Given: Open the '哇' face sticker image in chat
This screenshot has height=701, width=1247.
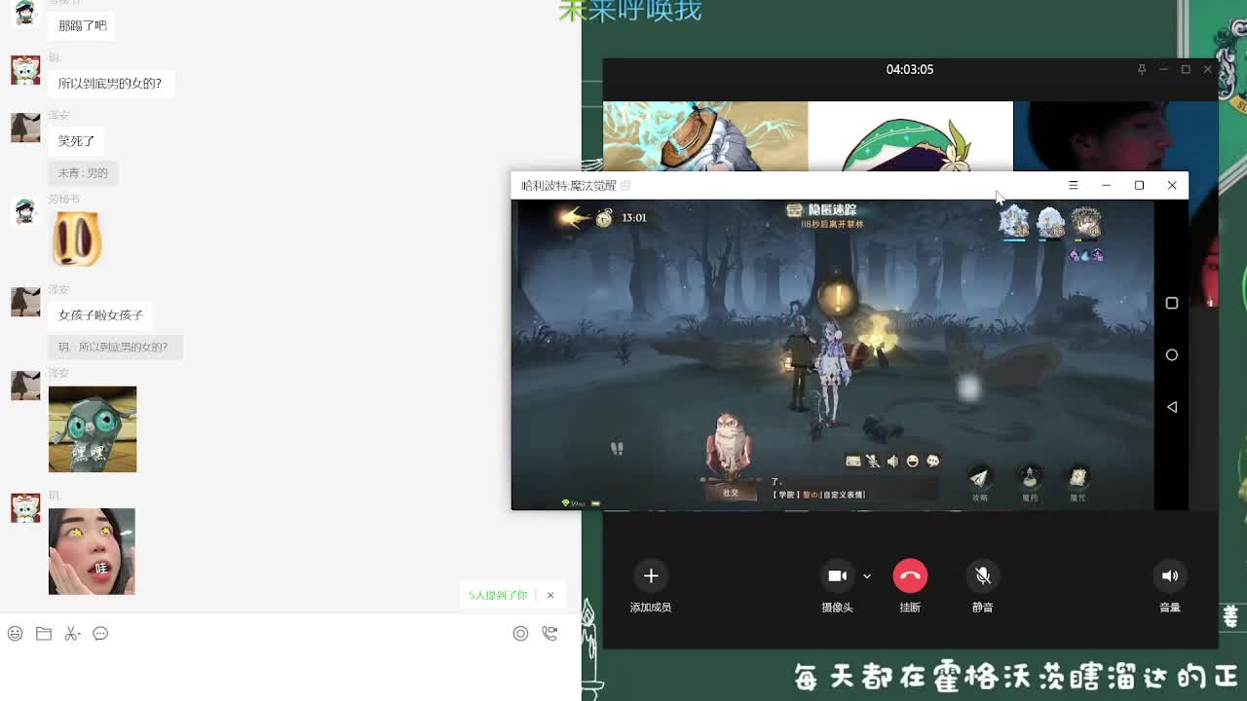Looking at the screenshot, I should pyautogui.click(x=92, y=551).
